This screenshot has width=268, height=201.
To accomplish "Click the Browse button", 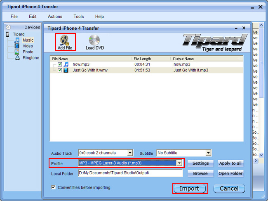I will tap(200, 173).
